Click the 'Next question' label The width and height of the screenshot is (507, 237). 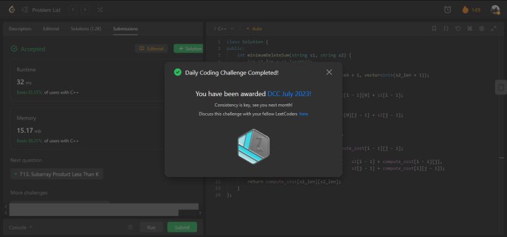[x=26, y=161]
